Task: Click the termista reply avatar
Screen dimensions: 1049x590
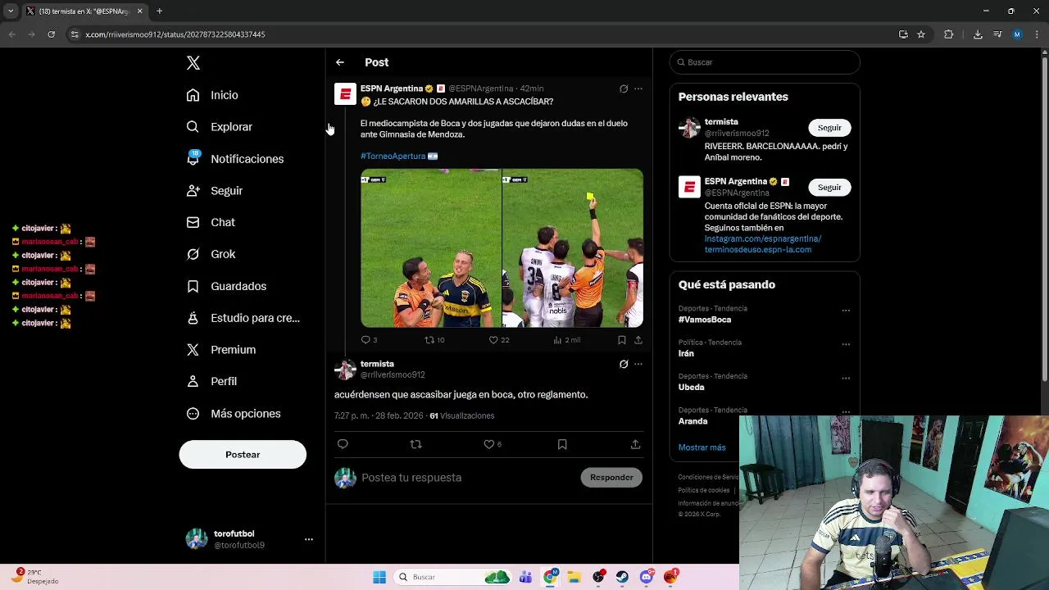Action: coord(345,370)
